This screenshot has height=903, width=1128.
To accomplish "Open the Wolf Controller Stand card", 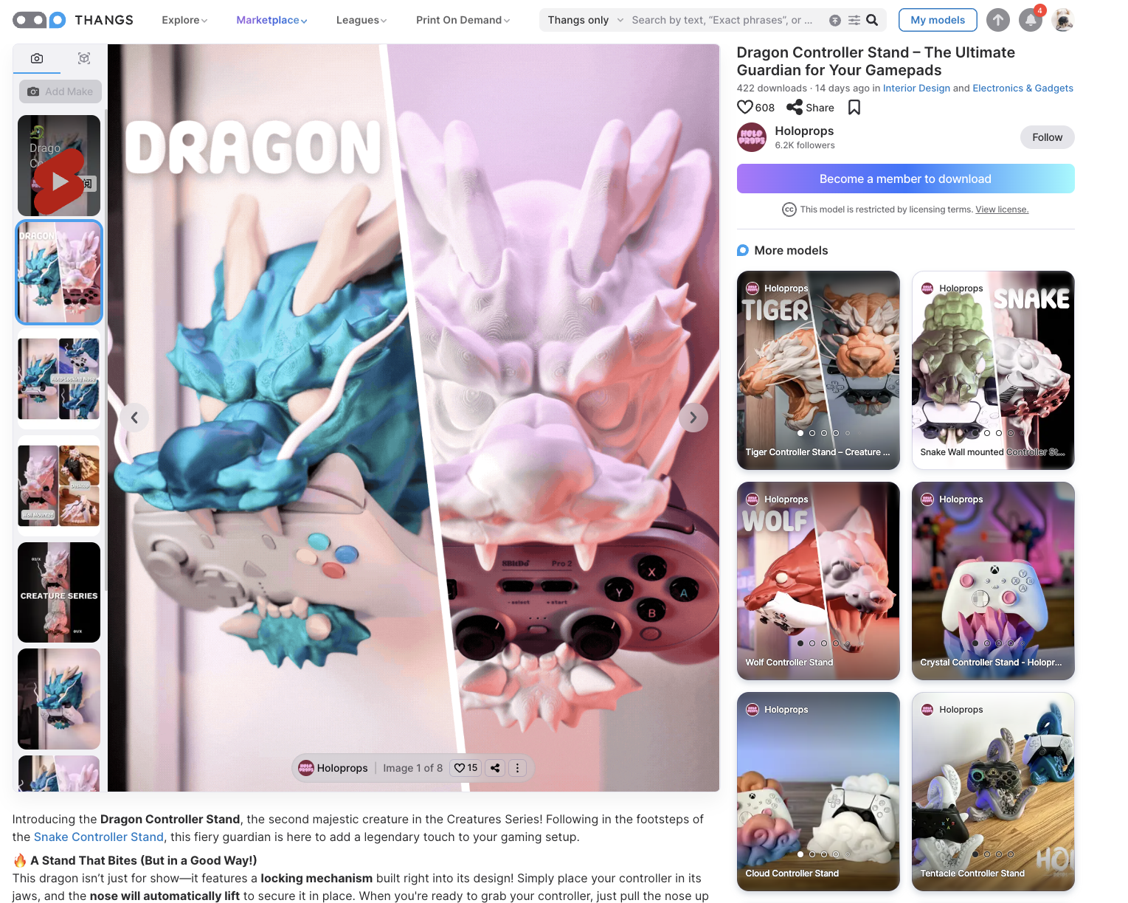I will click(818, 581).
